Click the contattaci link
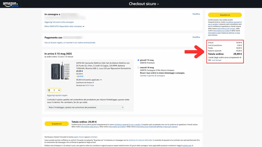 (94, 137)
